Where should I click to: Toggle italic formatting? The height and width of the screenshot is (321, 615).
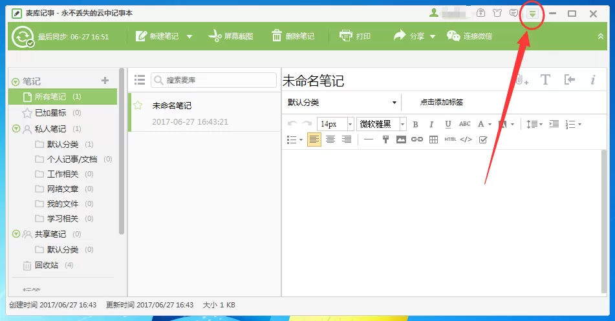pos(431,124)
